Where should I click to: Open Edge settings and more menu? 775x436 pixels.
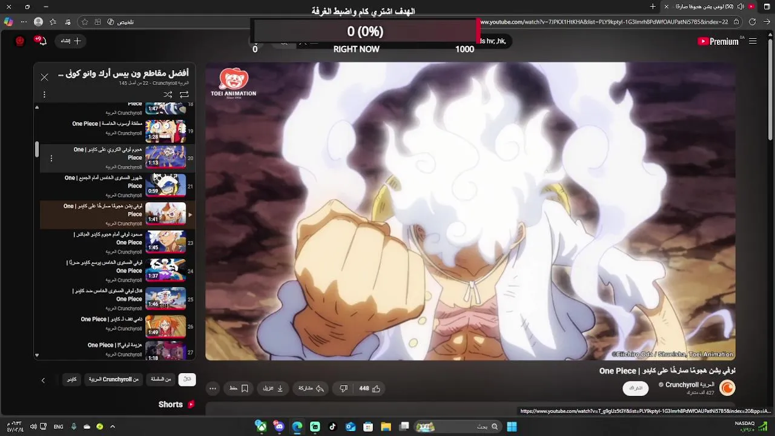point(24,22)
